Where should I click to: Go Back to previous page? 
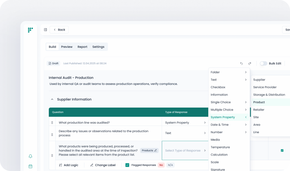59,30
